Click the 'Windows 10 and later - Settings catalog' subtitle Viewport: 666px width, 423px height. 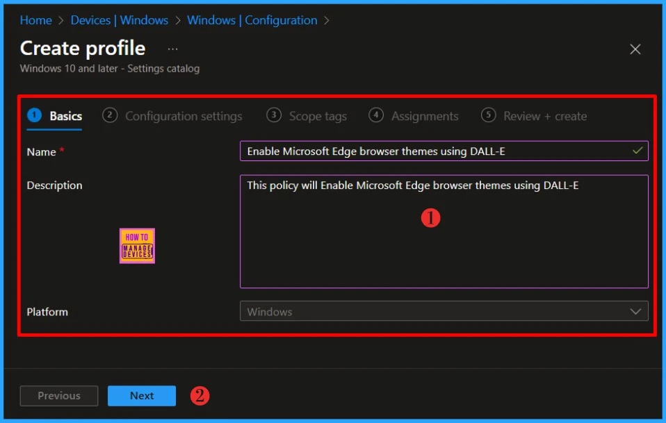[x=110, y=68]
